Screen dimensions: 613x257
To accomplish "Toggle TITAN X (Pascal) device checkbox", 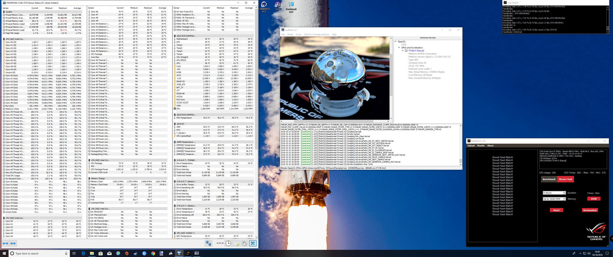I will tap(406, 50).
